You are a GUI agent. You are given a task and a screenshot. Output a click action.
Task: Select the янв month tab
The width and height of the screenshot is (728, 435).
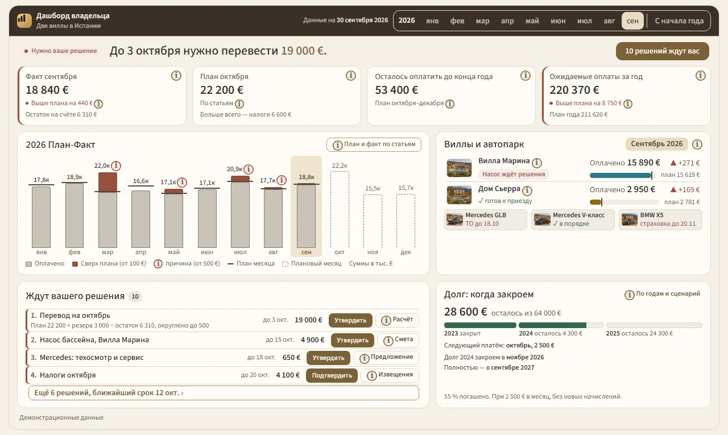(x=432, y=21)
